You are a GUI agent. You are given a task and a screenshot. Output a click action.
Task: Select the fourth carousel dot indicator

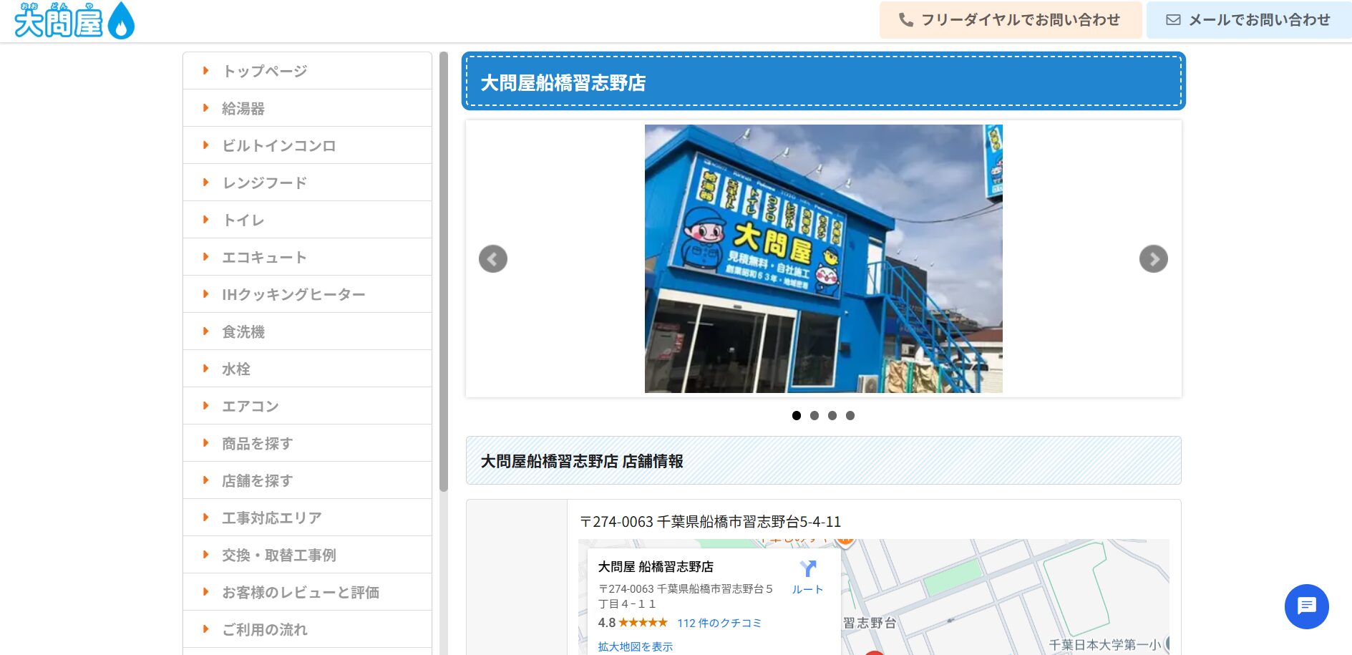[x=850, y=415]
